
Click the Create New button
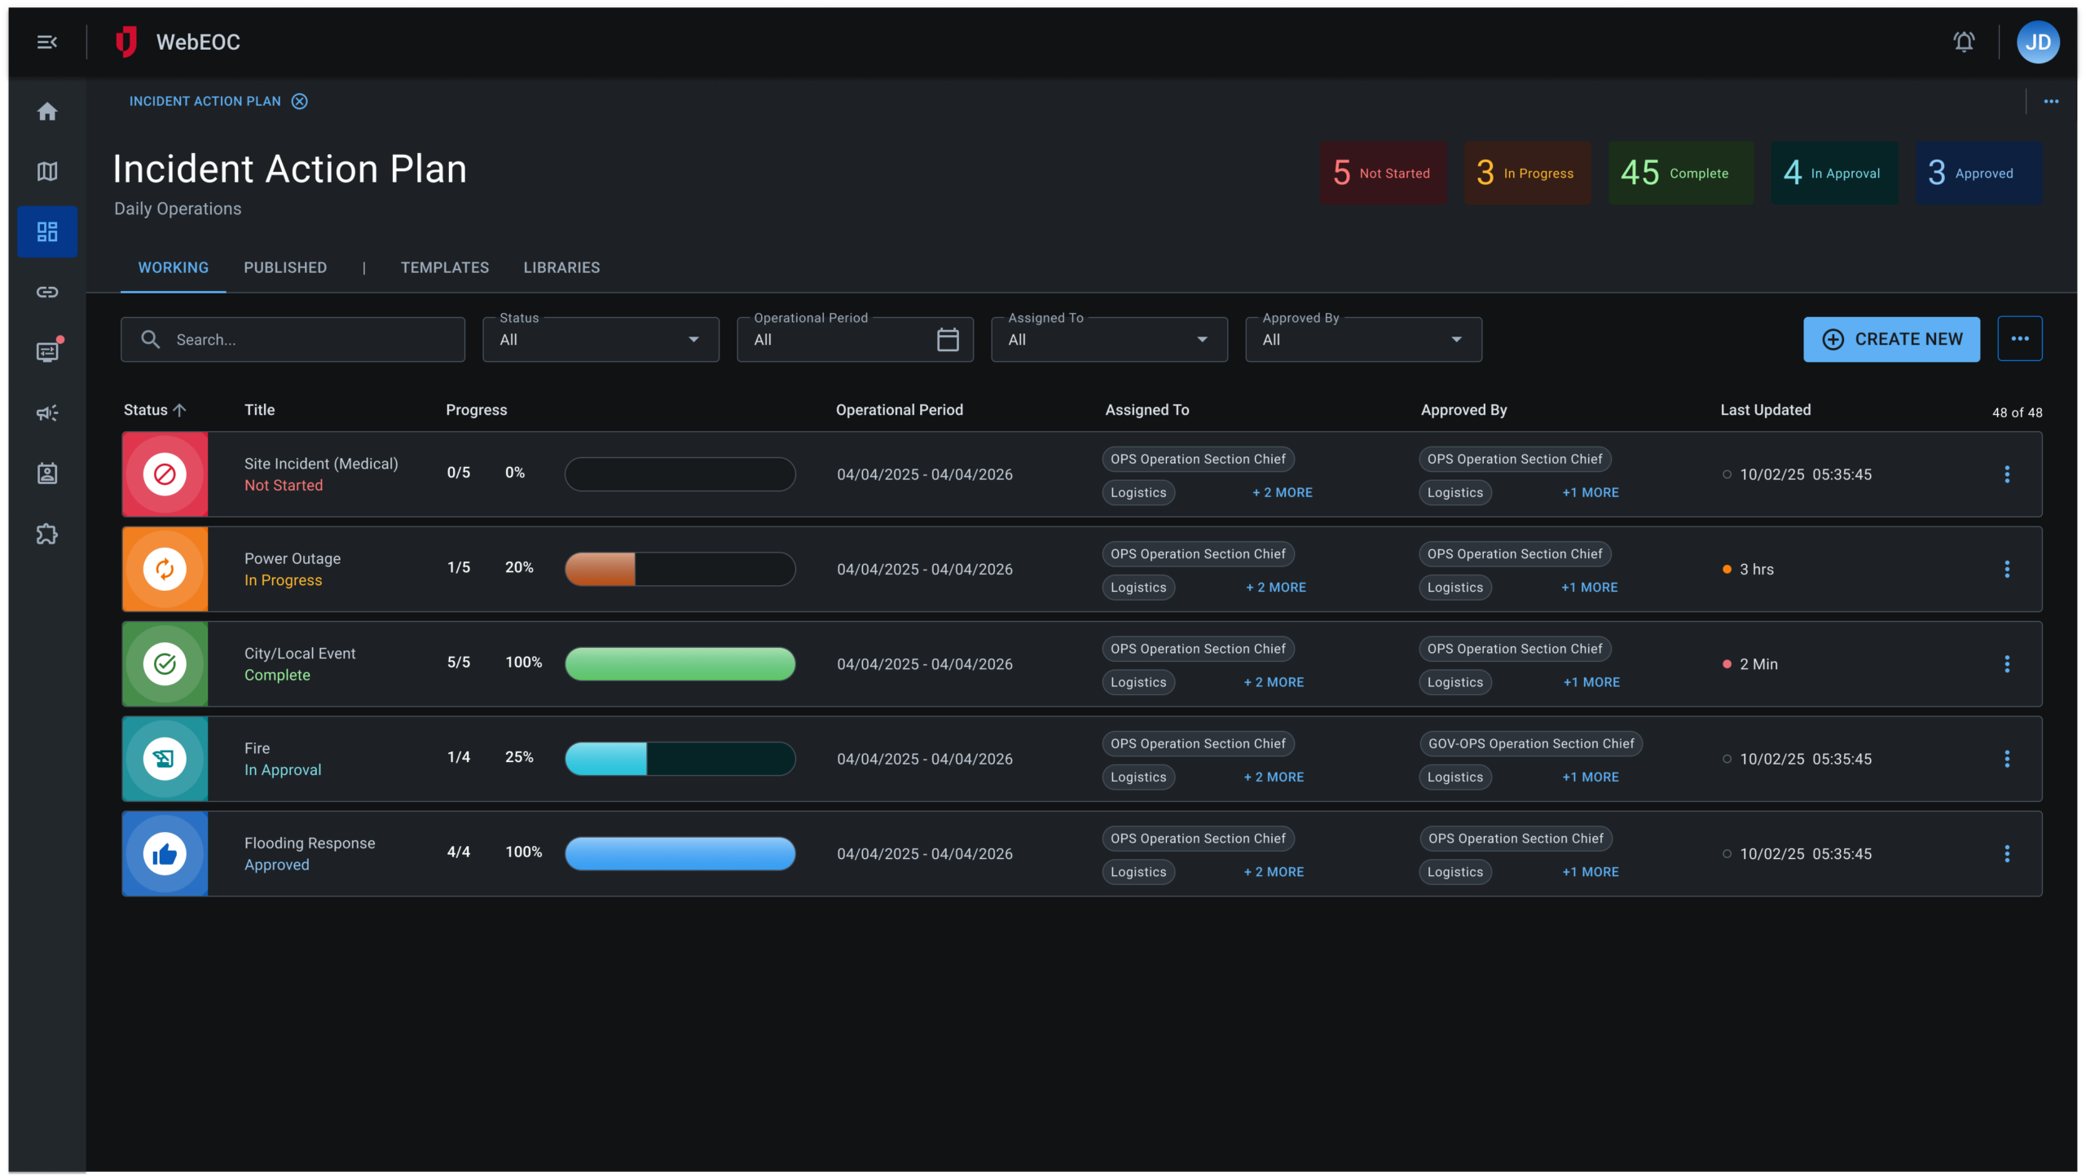[1890, 339]
